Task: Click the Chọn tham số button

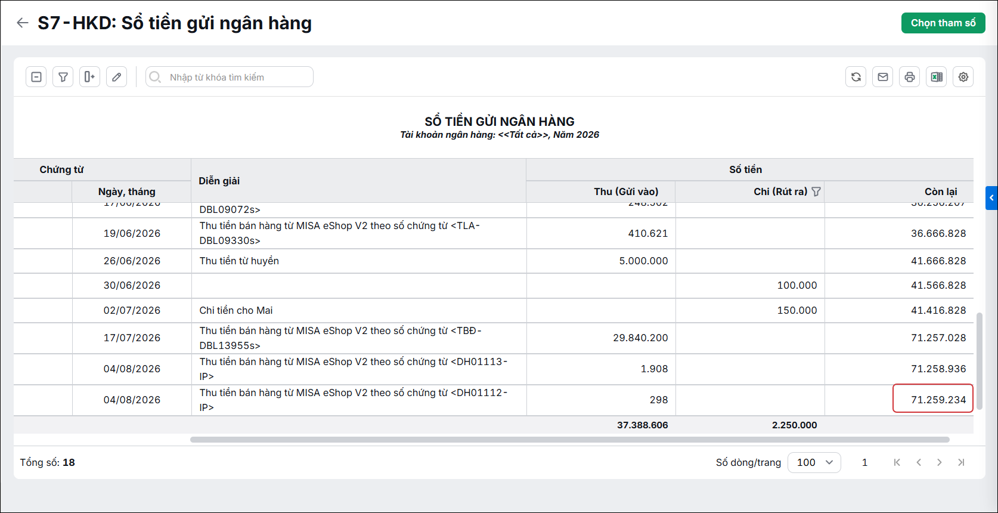Action: point(943,23)
